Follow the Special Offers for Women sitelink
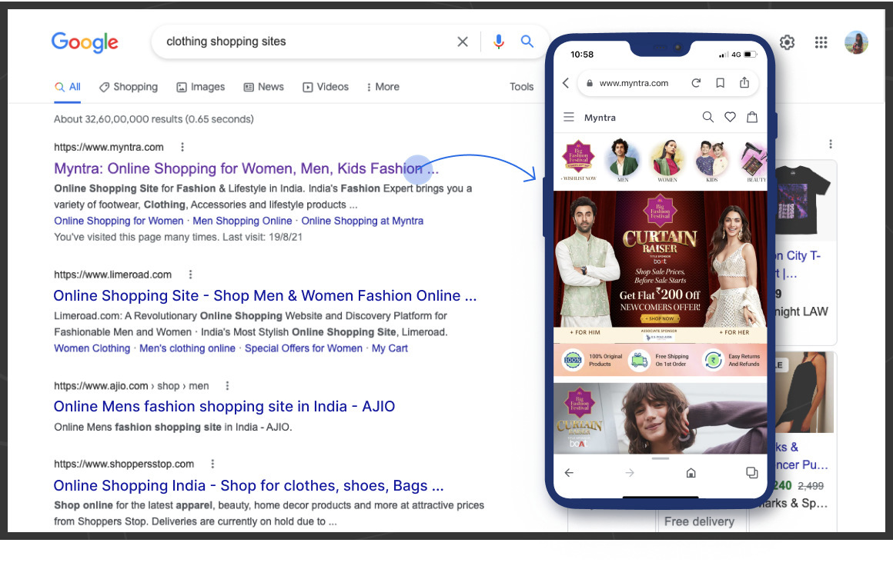Screen dimensions: 893x576 point(303,348)
